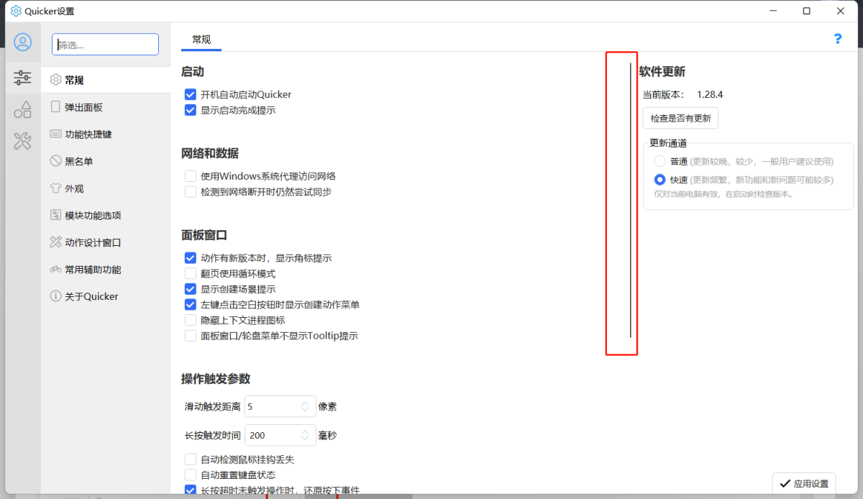Enable 隐藏上下文进程图标
Screen dimensions: 863x499
(191, 320)
